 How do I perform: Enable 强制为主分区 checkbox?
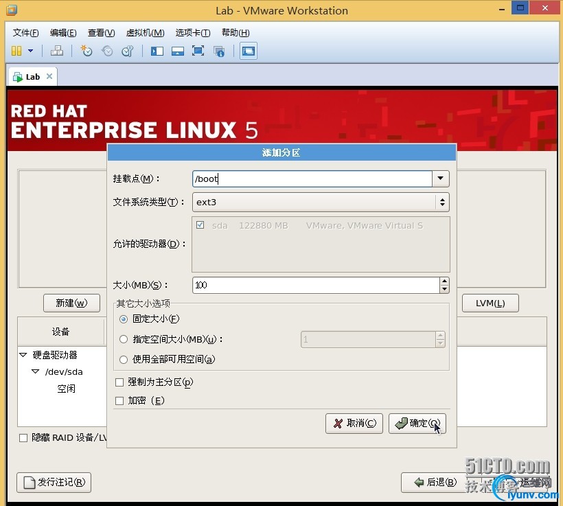tap(119, 382)
